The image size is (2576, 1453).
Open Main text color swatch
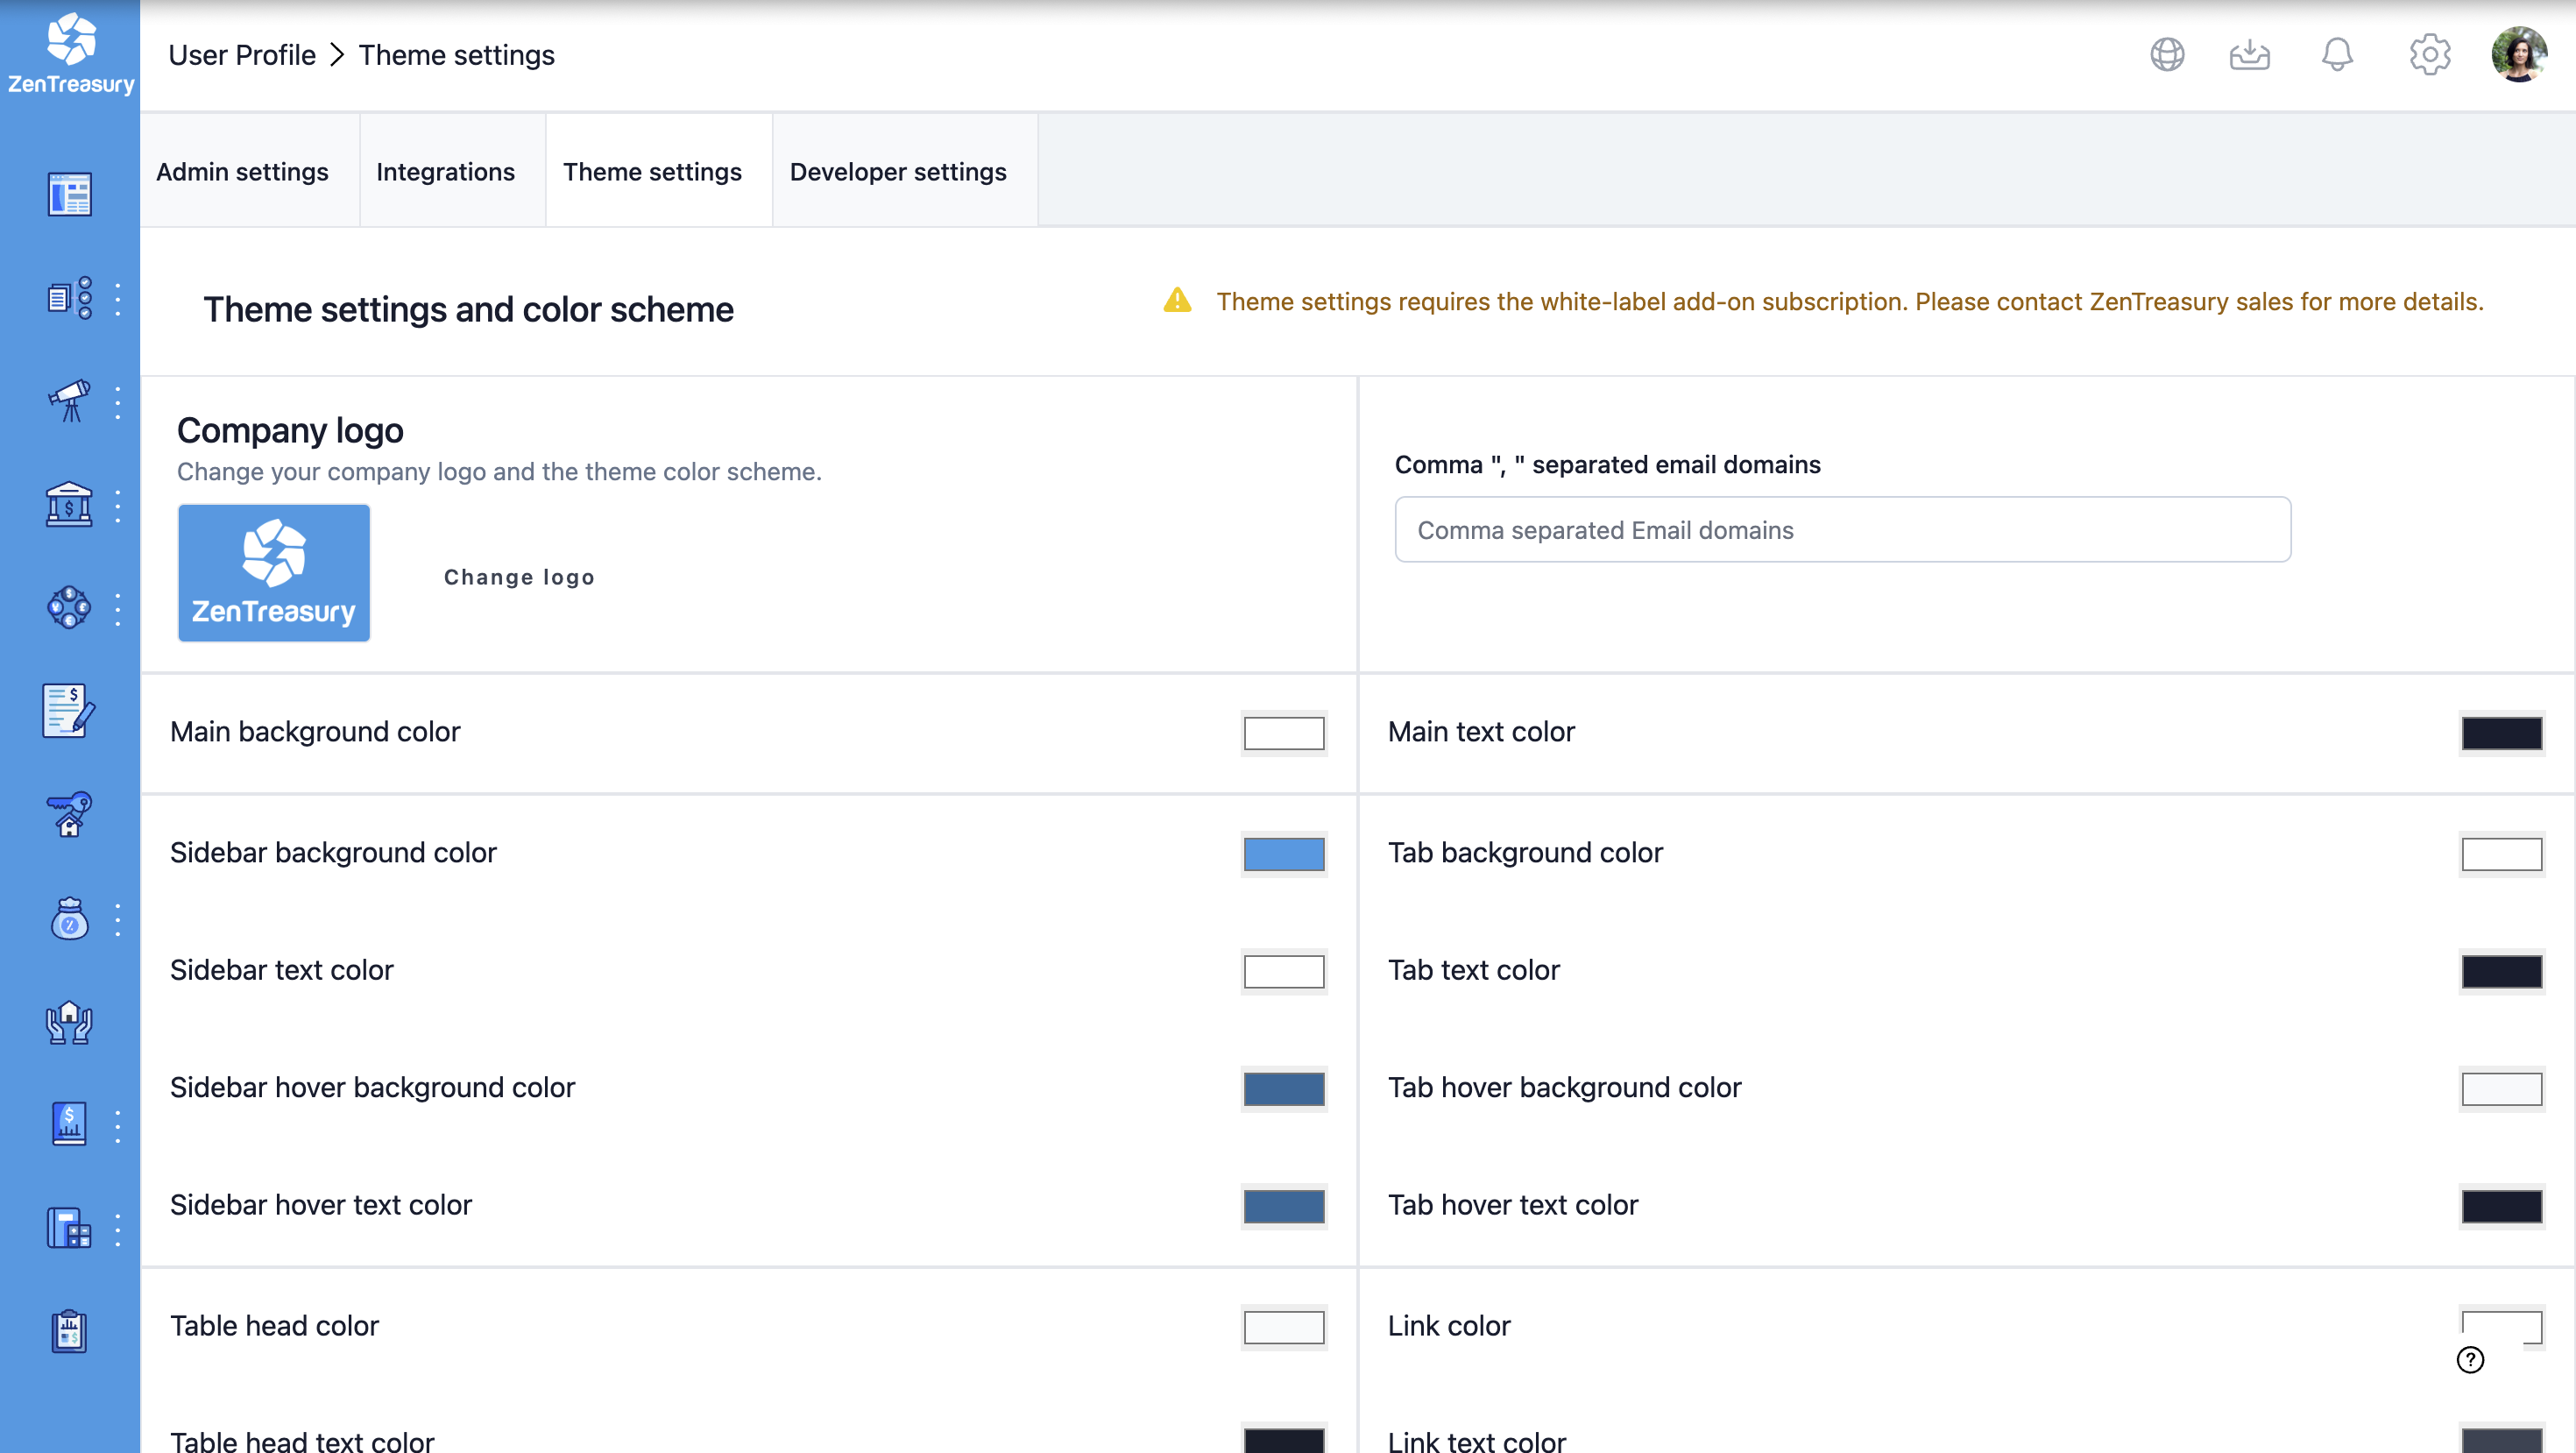click(x=2501, y=732)
